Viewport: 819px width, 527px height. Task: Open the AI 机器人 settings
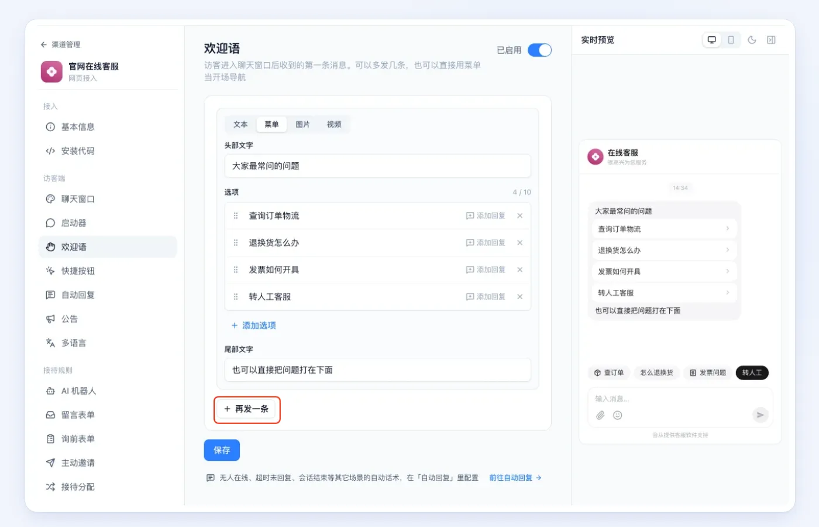click(x=108, y=391)
